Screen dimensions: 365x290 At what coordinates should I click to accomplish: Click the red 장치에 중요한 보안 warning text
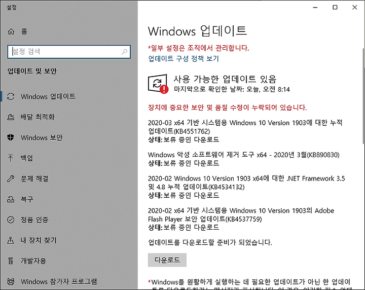coord(227,107)
